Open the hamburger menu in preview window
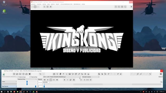This screenshot has width=166, height=93. [132, 7]
